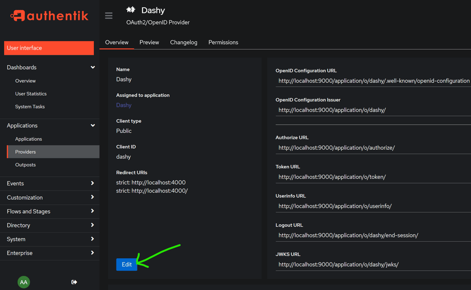
Task: Click the 'OAuth2/OpenID Provider' subtitle
Action: pyautogui.click(x=158, y=23)
